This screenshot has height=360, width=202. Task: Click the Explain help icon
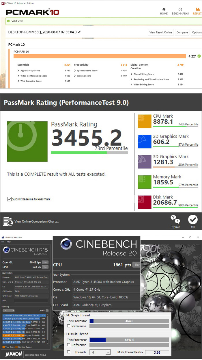(x=175, y=221)
